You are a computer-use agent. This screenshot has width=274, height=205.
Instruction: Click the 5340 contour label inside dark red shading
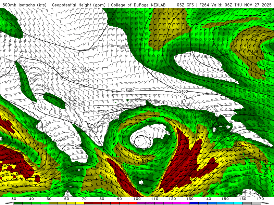(x=28, y=170)
